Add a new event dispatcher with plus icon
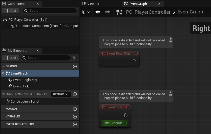Viewport: 211px width, 134px height. click(x=75, y=124)
